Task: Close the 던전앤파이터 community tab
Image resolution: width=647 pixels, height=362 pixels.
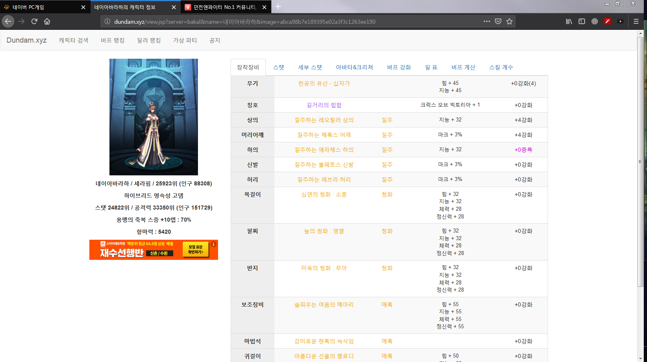Action: click(x=264, y=7)
